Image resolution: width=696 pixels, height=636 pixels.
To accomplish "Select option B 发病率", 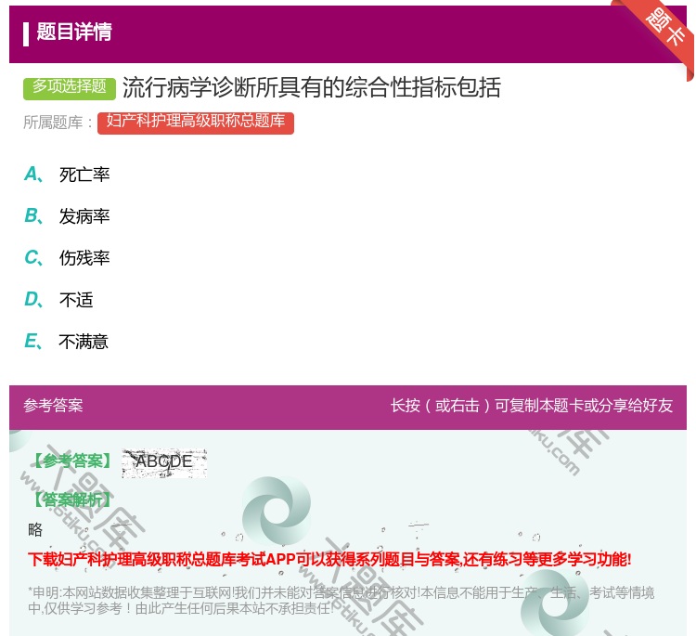I will click(x=67, y=216).
